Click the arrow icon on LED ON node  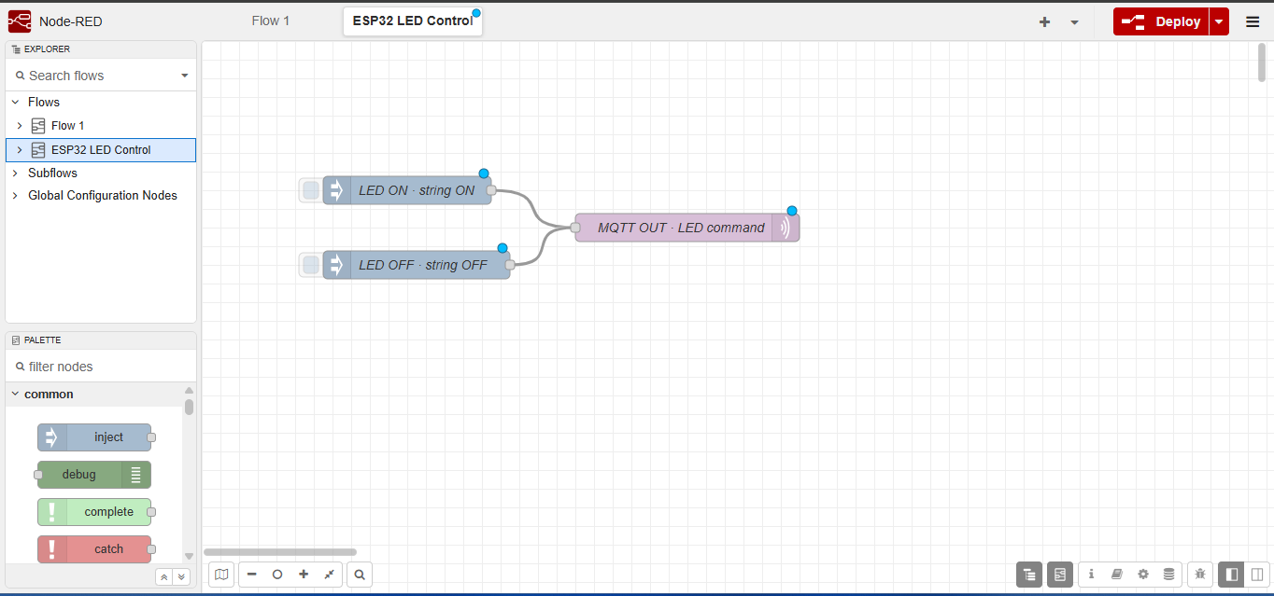pos(336,190)
